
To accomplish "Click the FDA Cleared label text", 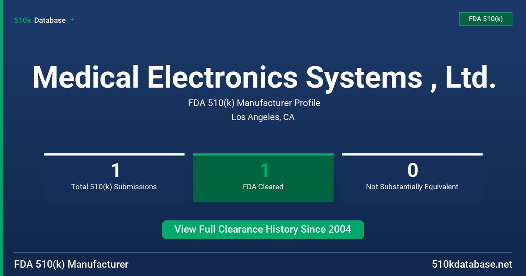I will click(263, 187).
